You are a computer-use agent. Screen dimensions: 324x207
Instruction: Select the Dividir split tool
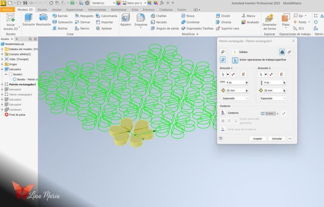coord(223,16)
